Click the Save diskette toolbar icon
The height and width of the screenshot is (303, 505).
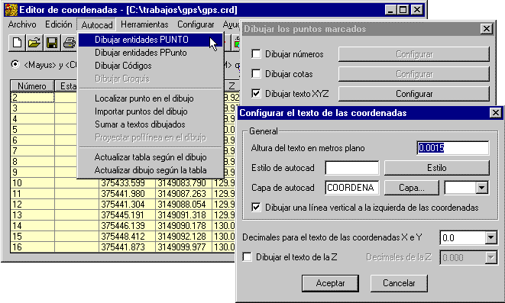pyautogui.click(x=51, y=43)
